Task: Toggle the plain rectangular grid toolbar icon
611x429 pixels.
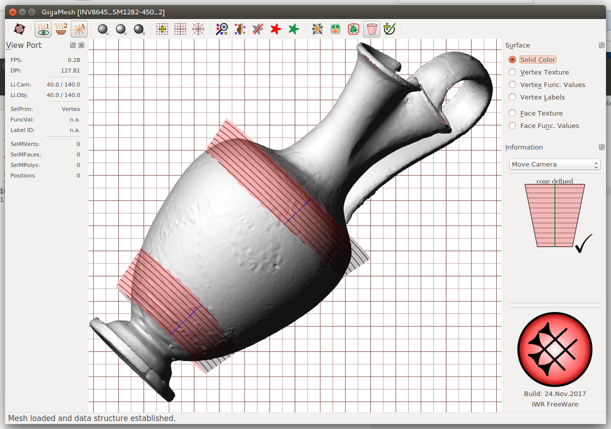Action: pyautogui.click(x=180, y=29)
